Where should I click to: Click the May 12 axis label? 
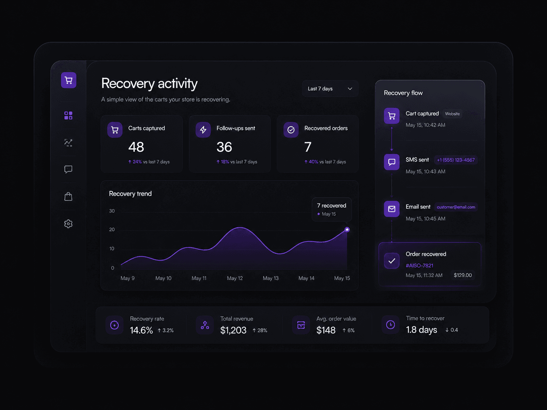[x=235, y=278]
